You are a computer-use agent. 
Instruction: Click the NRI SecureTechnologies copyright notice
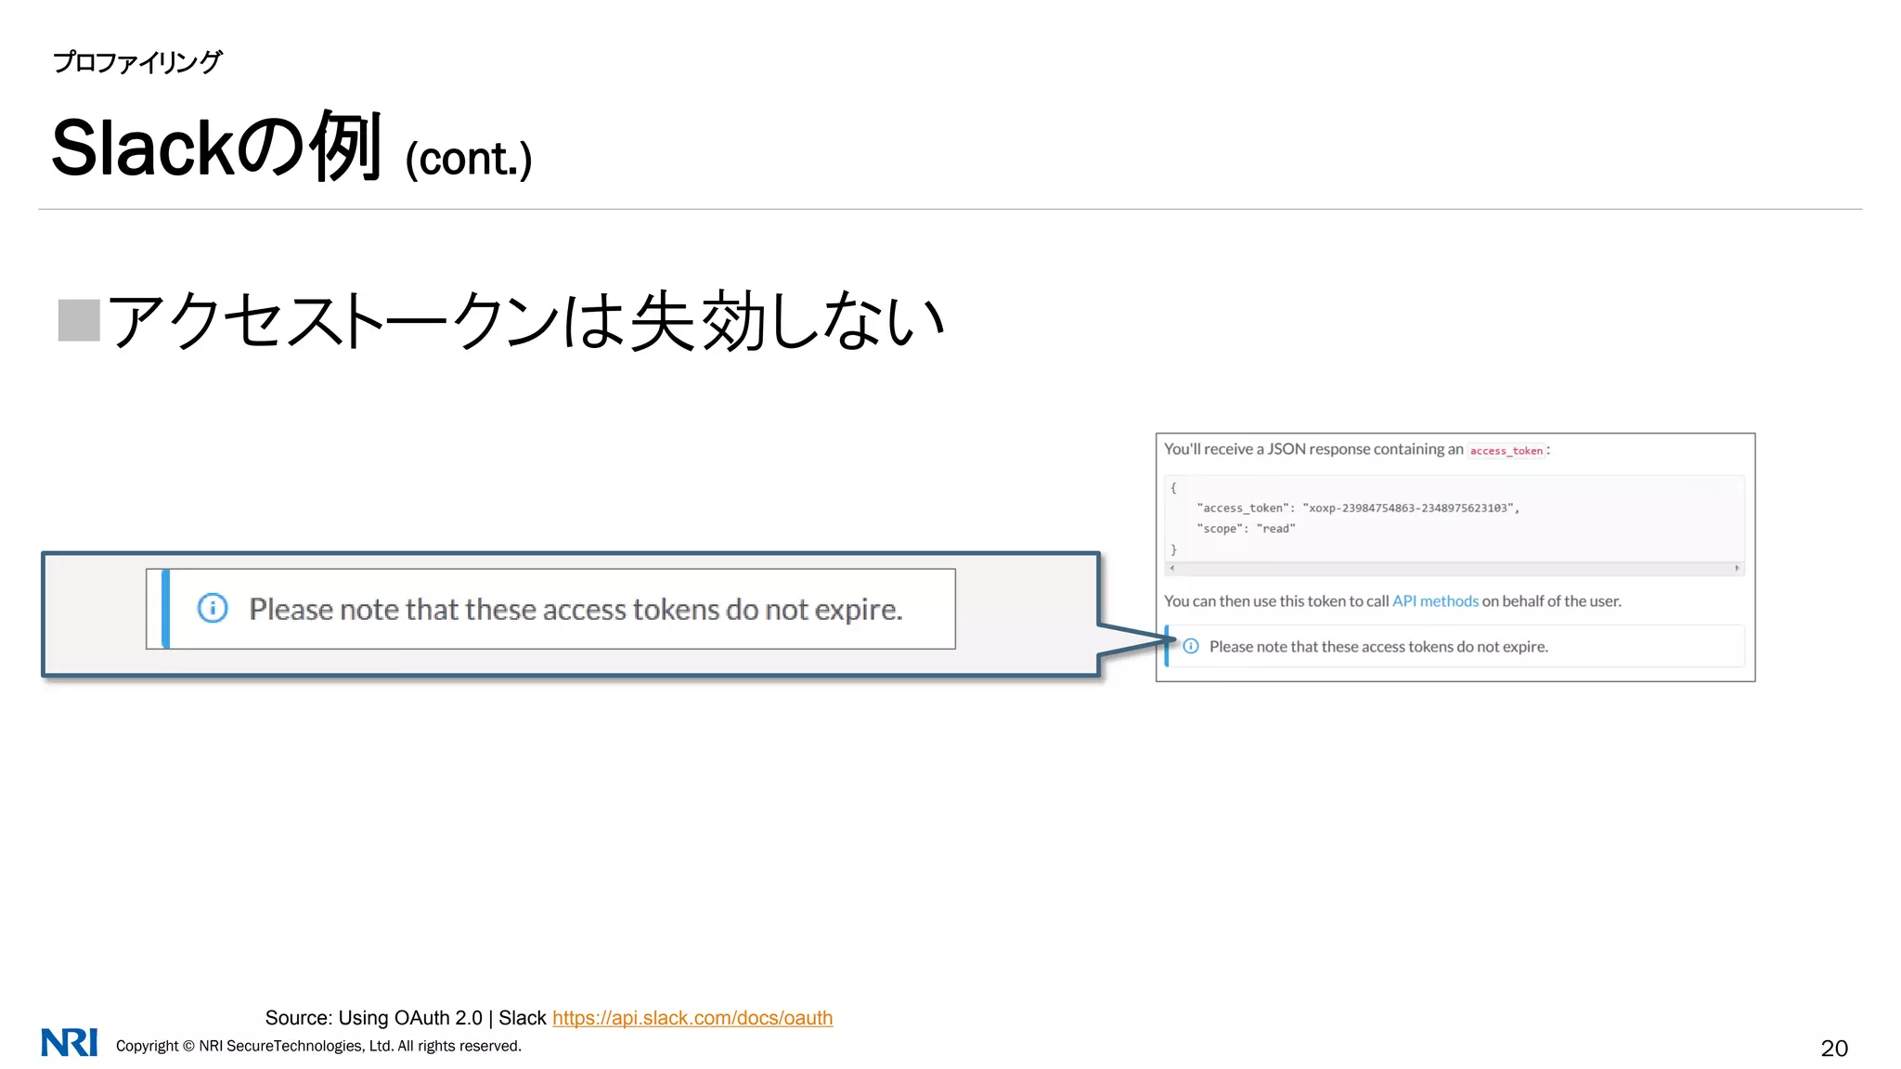(x=318, y=1046)
